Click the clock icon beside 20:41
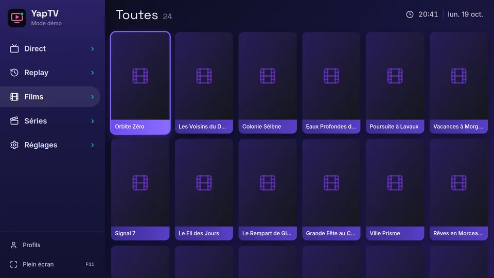 pos(410,14)
